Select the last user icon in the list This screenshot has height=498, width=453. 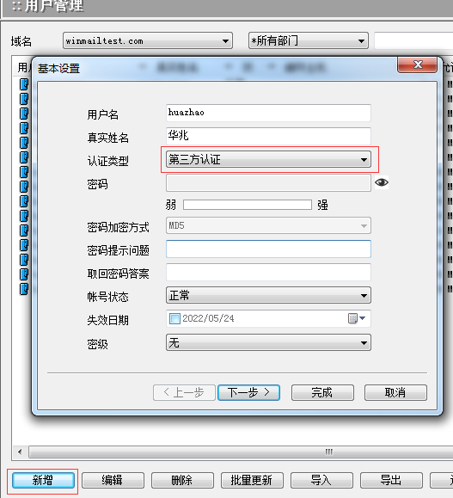[24, 289]
